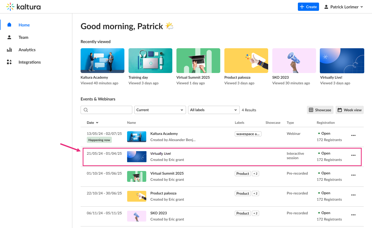Click the Showcase grid icon
372x228 pixels.
[x=311, y=110]
